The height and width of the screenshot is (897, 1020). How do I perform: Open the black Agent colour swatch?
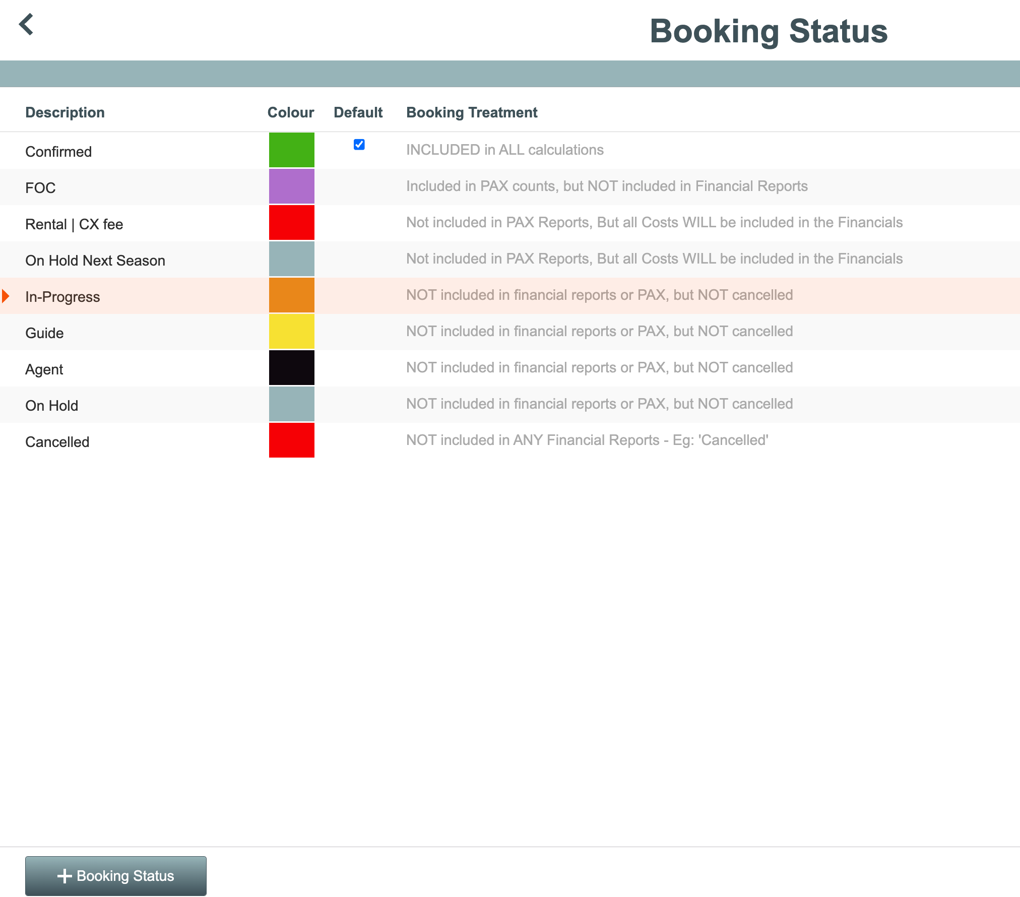tap(291, 368)
